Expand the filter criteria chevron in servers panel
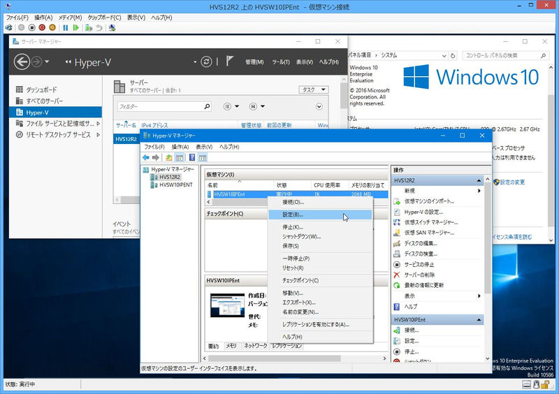The height and width of the screenshot is (394, 559). (319, 106)
